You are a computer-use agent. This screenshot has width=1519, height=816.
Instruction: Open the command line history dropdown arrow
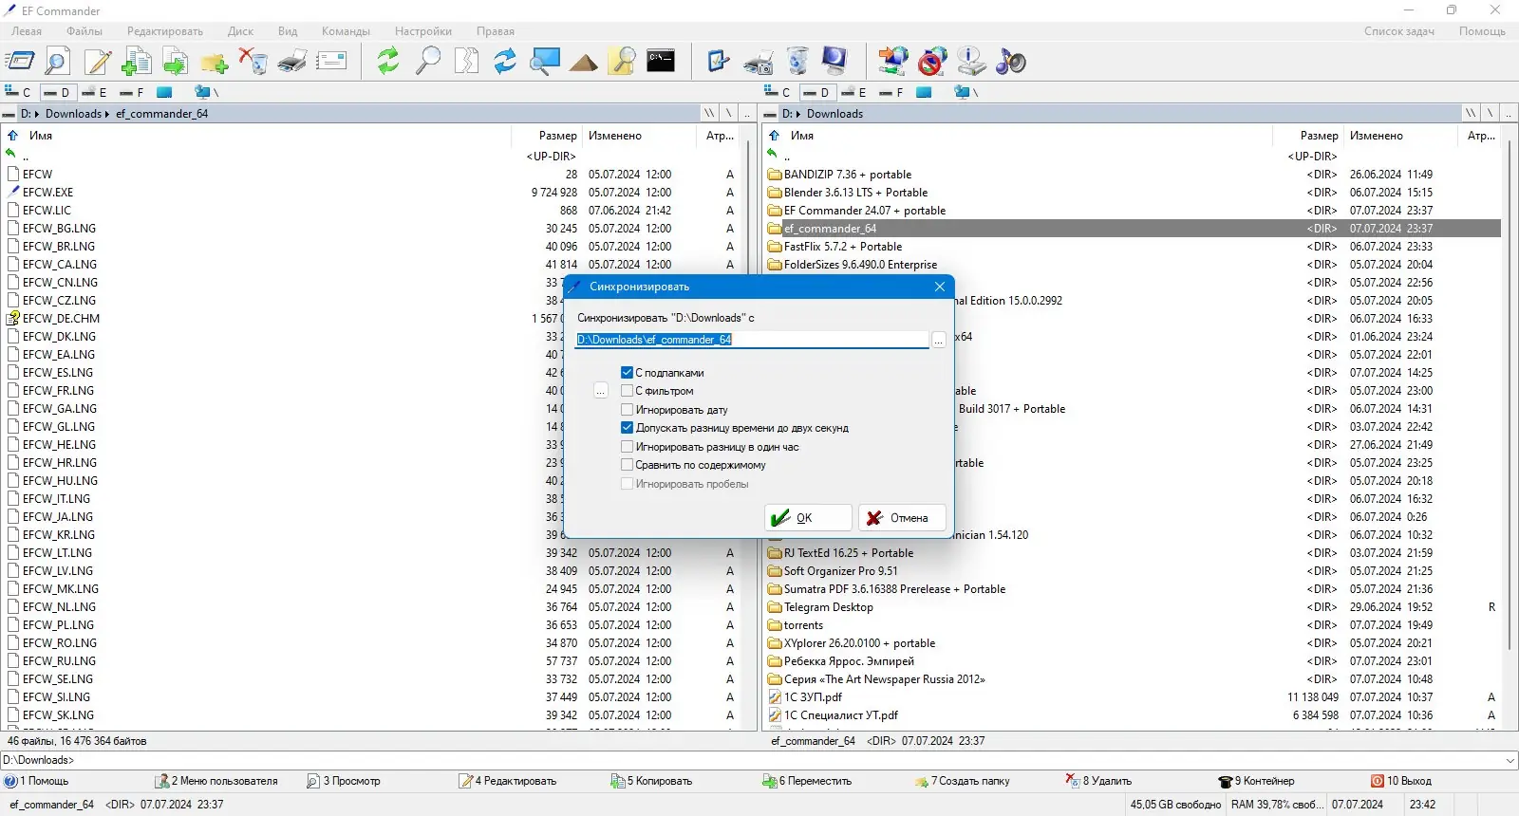coord(1510,760)
